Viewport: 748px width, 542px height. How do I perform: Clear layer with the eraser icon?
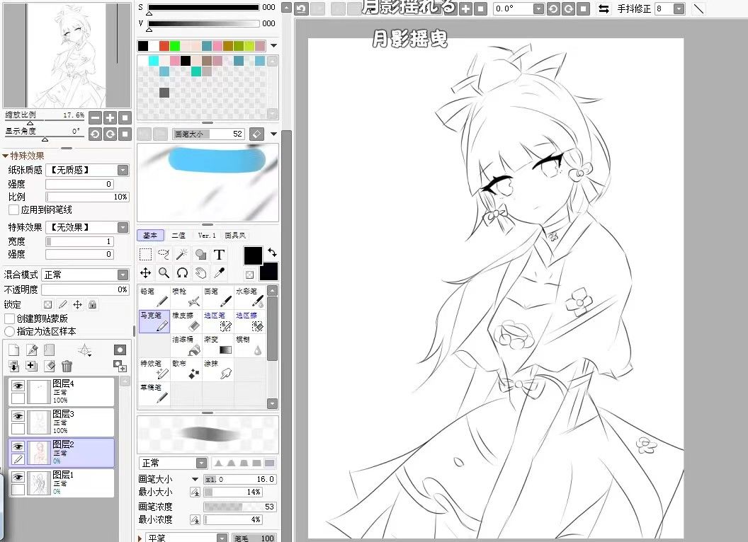tap(49, 366)
